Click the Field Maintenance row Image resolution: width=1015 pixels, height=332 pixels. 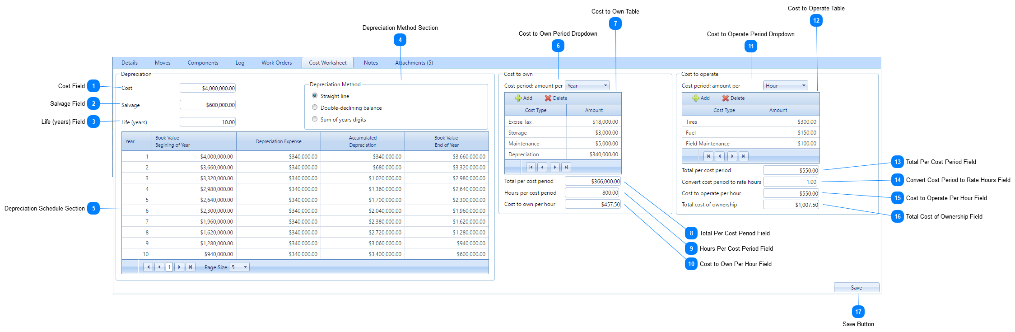point(750,144)
